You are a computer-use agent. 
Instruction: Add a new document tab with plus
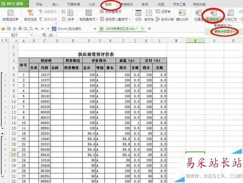[x=149, y=29]
